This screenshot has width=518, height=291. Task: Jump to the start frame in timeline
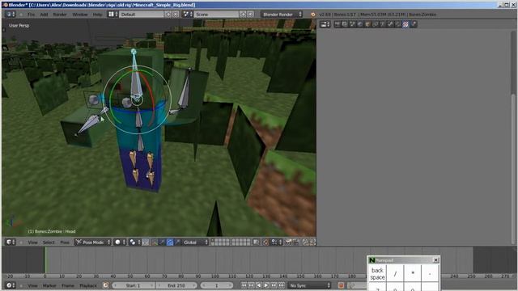(x=244, y=285)
